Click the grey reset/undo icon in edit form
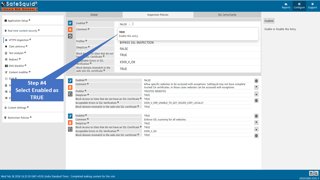 [70, 36]
